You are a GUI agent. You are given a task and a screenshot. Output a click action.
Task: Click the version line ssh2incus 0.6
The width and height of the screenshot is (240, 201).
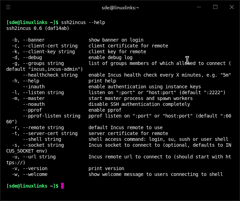(38, 28)
